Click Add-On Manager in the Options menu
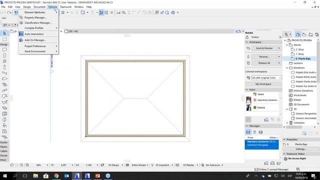Image resolution: width=320 pixels, height=180 pixels. [38, 40]
